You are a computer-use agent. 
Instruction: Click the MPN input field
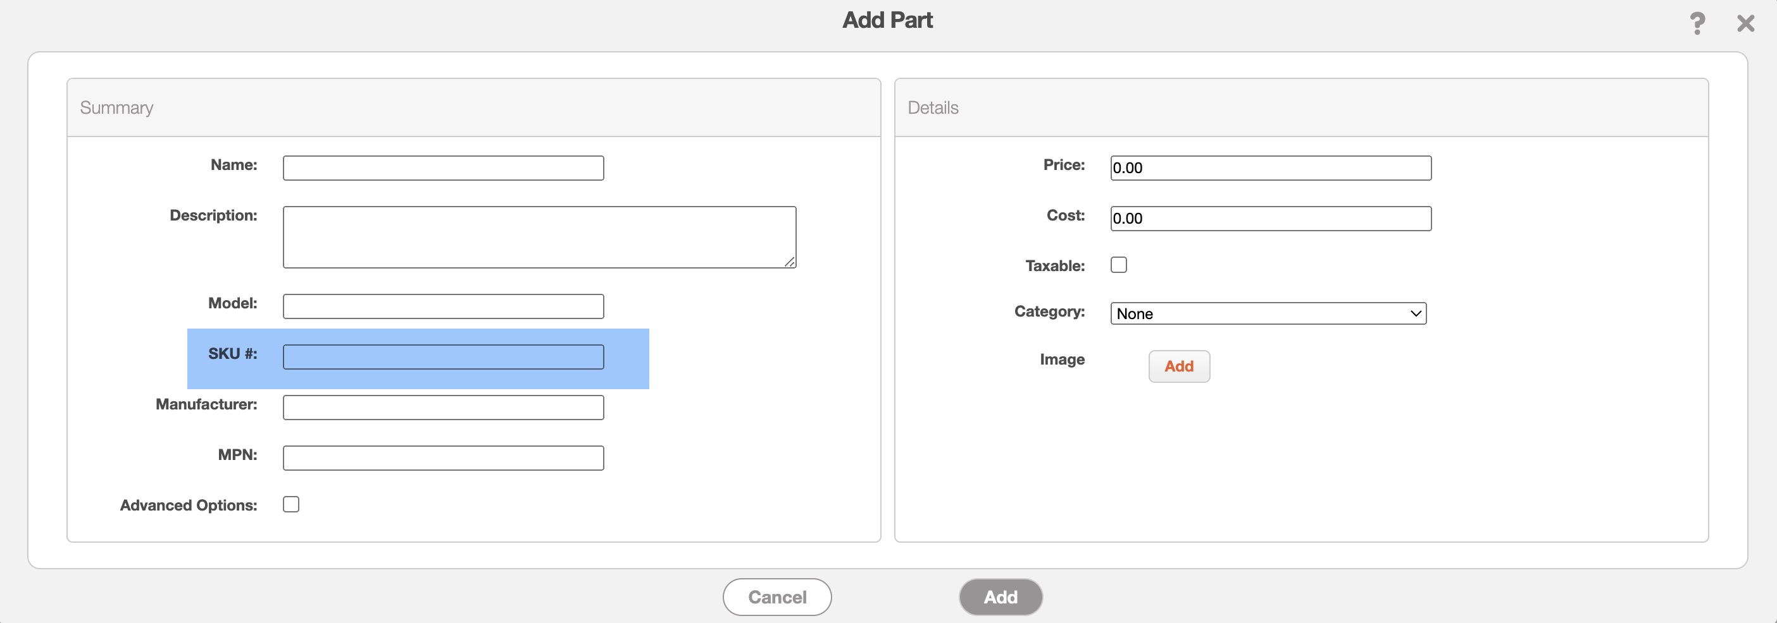[x=443, y=459]
